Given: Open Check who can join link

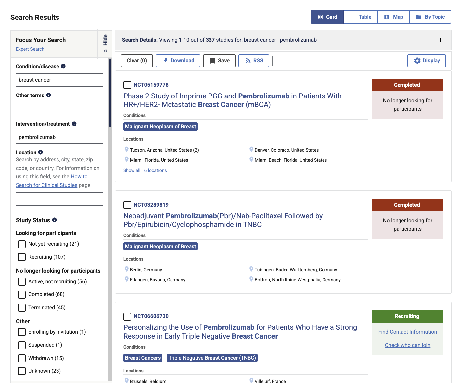Looking at the screenshot, I should click(x=407, y=345).
